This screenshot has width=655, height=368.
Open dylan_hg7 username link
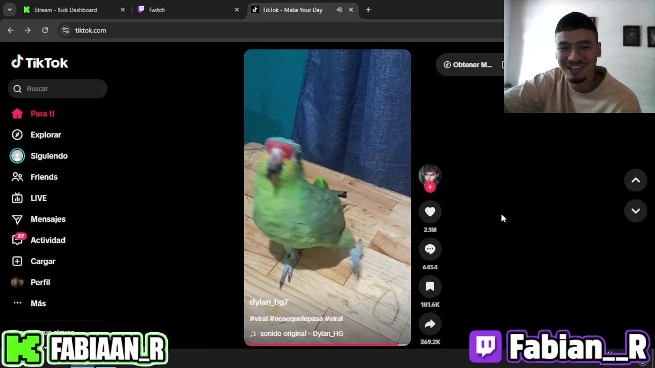(269, 302)
